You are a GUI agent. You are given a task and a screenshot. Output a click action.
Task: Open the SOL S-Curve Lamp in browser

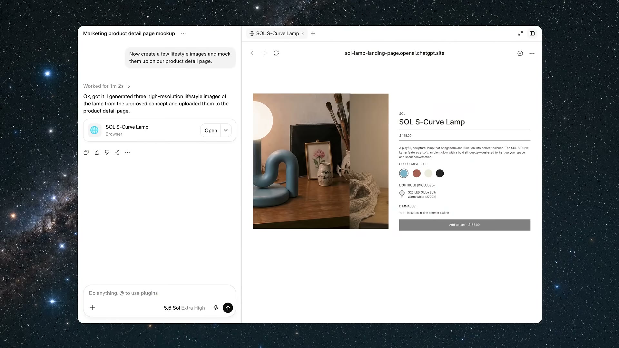coord(211,130)
